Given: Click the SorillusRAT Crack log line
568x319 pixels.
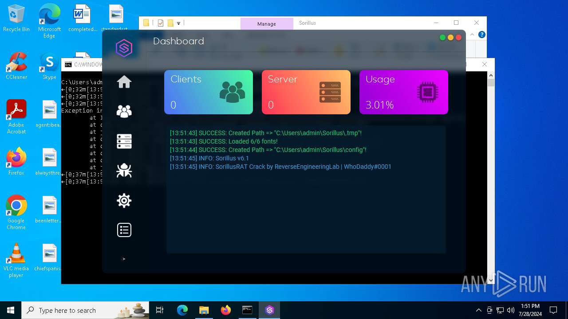Looking at the screenshot, I should pyautogui.click(x=280, y=167).
